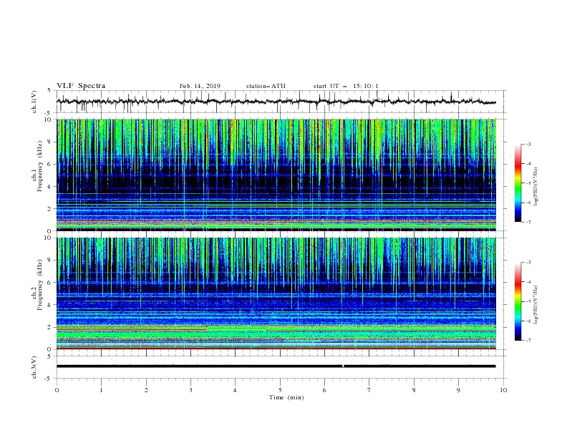Image resolution: width=567 pixels, height=438 pixels.
Task: Click the "2" minute tick label
Action: (x=146, y=390)
